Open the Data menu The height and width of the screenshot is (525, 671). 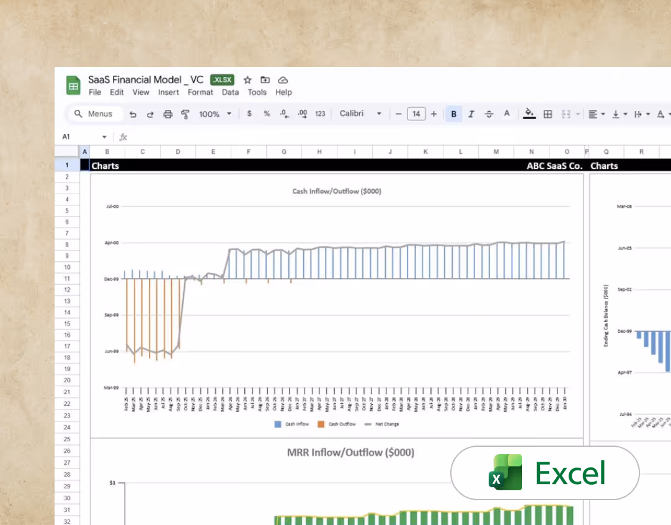(230, 92)
